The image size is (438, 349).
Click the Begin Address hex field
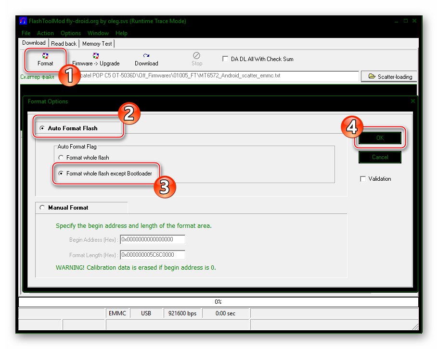coord(153,239)
